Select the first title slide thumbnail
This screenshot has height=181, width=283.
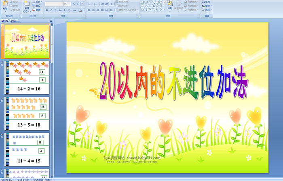(x=27, y=42)
